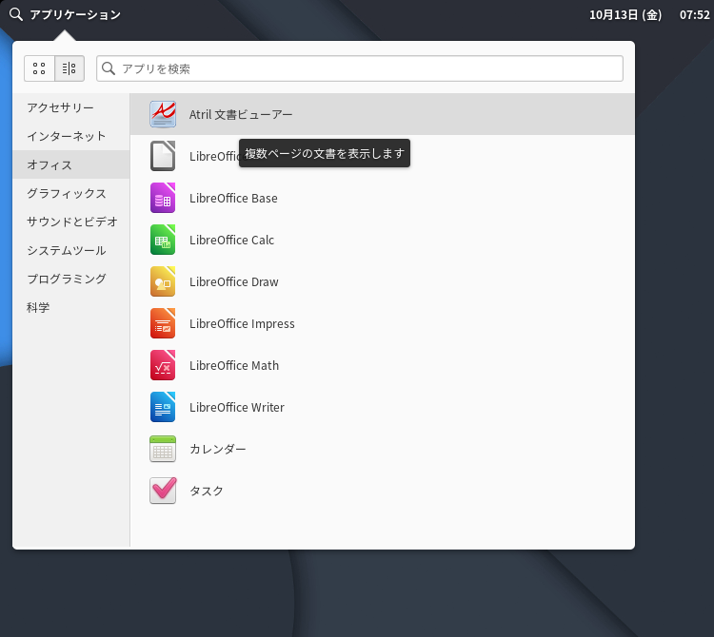This screenshot has height=637, width=714.
Task: Select the 科学 category
Action: tap(71, 307)
